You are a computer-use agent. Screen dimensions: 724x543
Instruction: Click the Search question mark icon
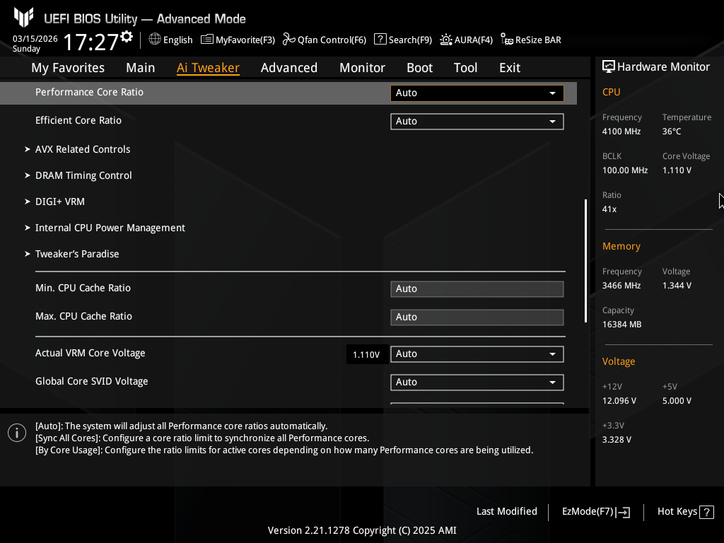(380, 40)
